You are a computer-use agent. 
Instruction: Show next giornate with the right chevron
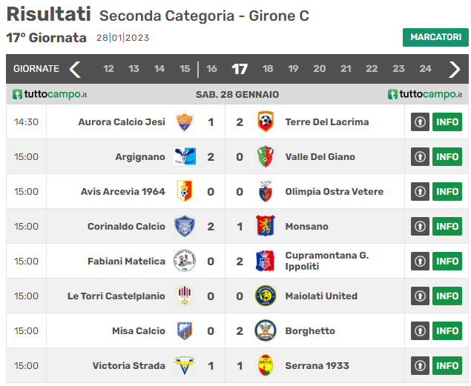coord(454,70)
